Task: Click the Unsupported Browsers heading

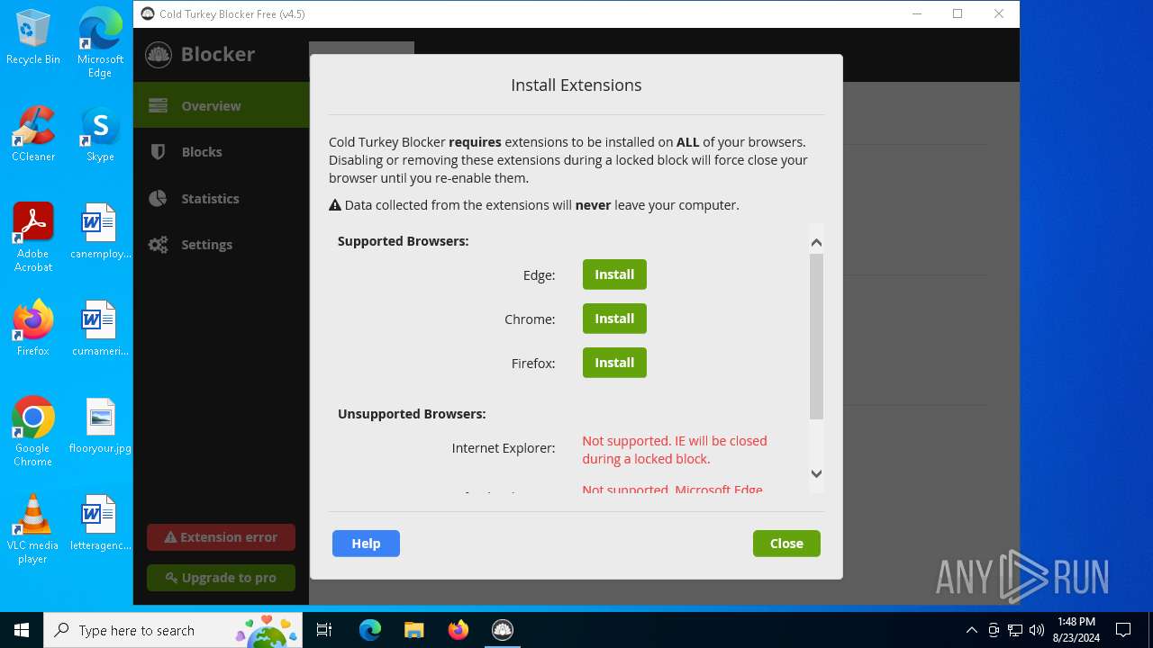Action: (412, 414)
